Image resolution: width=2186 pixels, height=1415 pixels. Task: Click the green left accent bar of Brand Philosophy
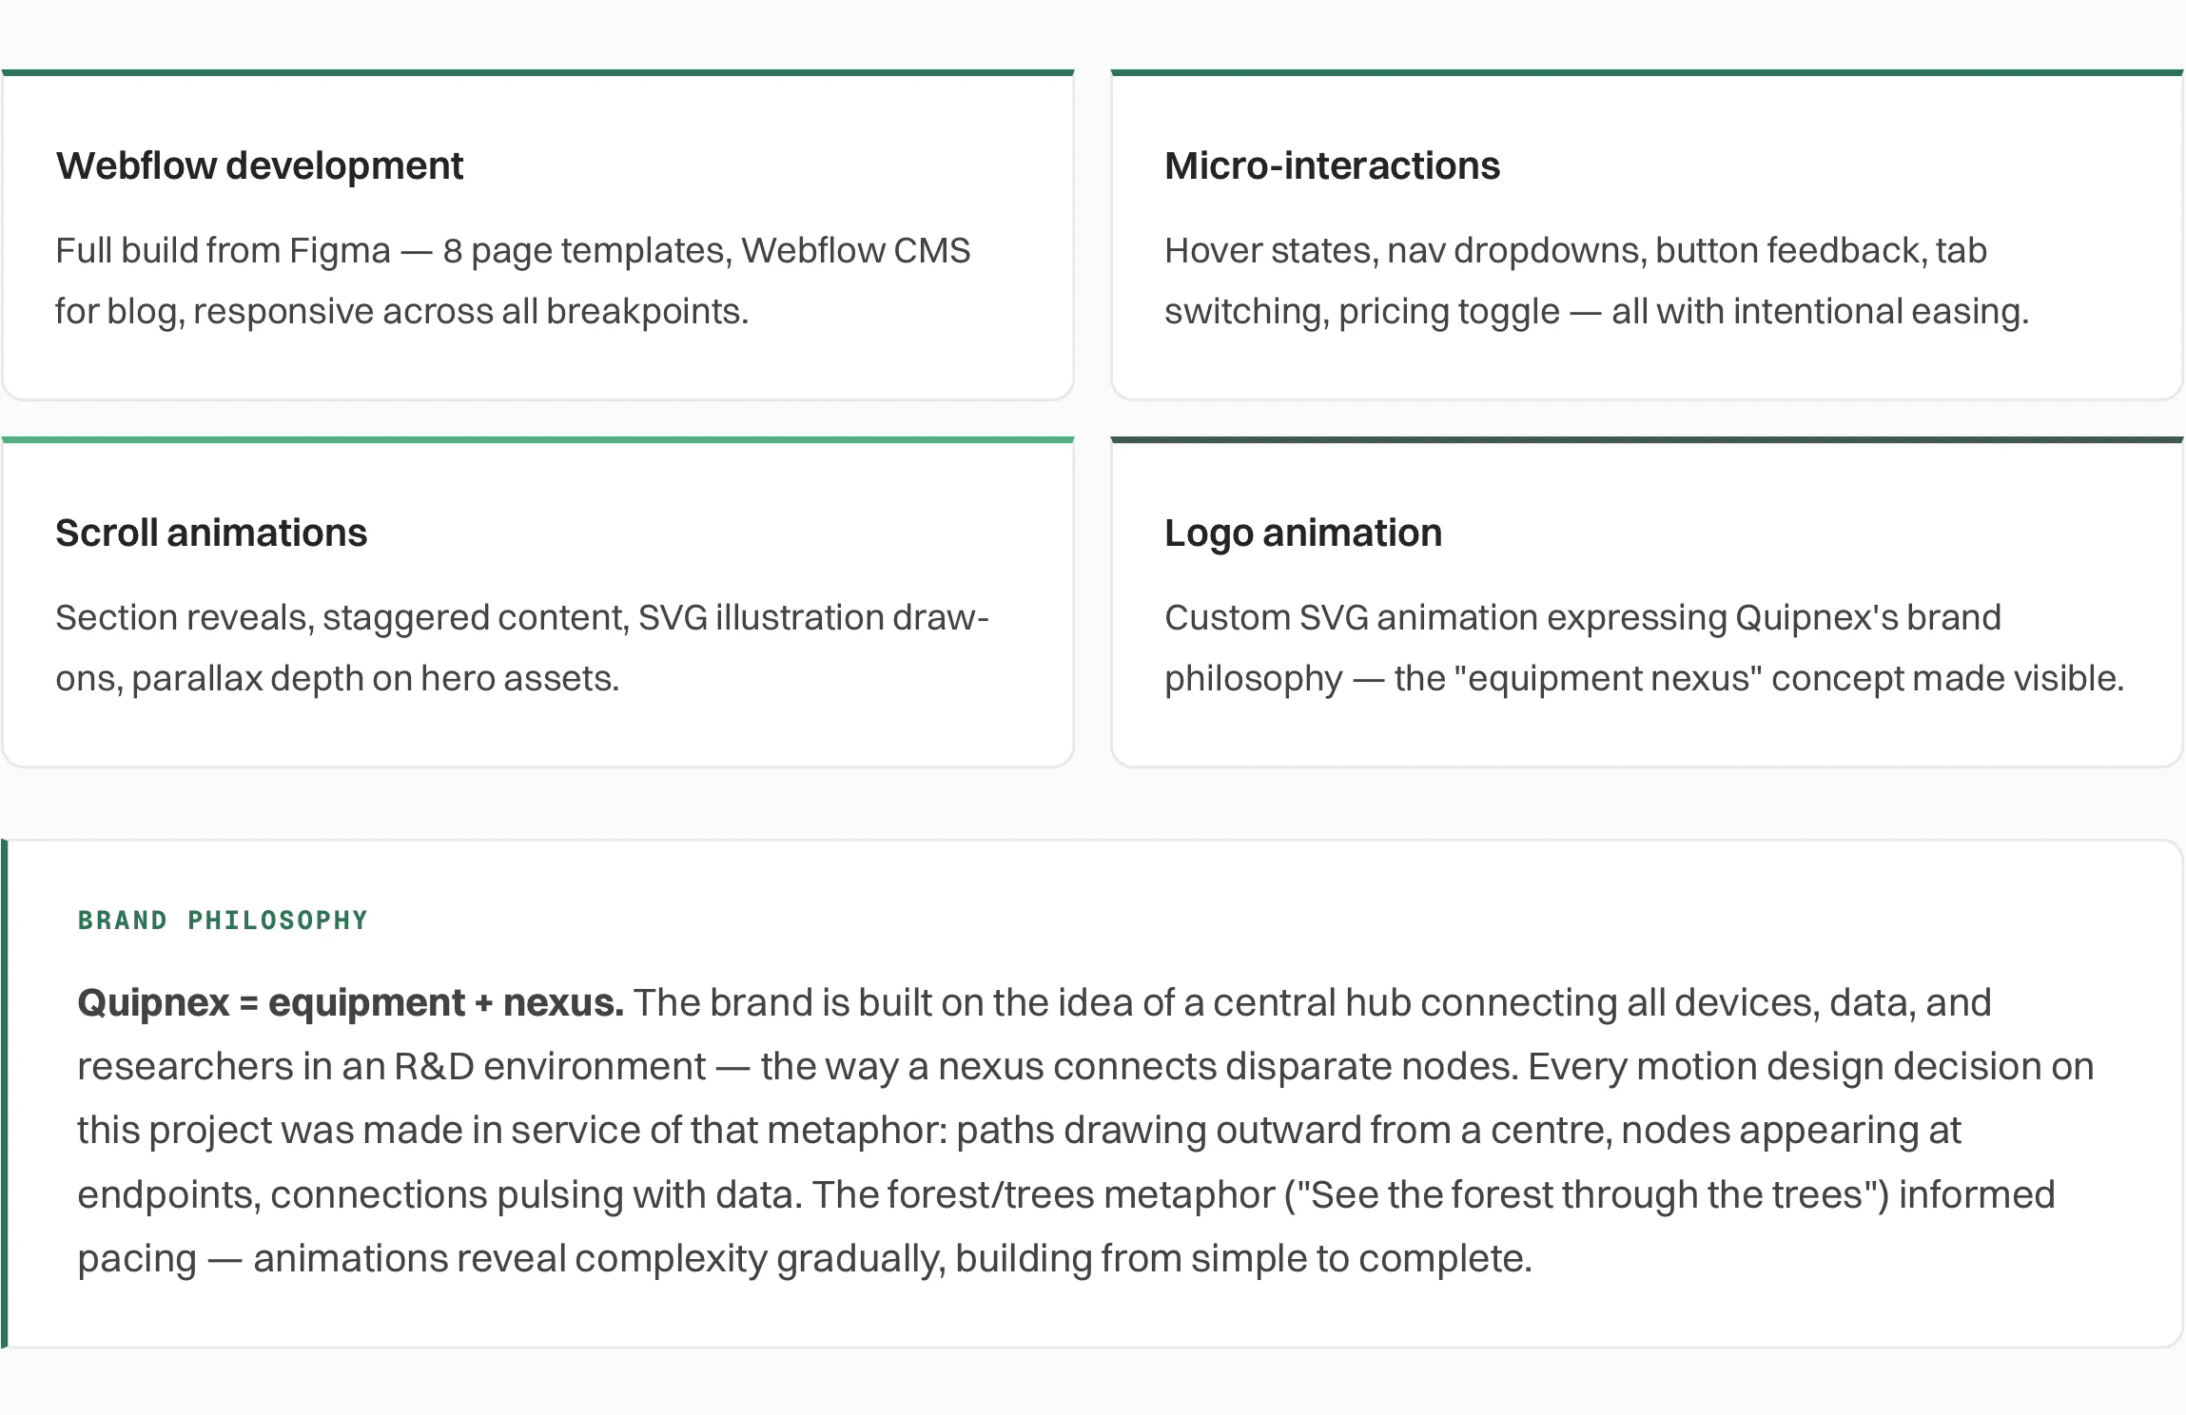click(5, 1094)
